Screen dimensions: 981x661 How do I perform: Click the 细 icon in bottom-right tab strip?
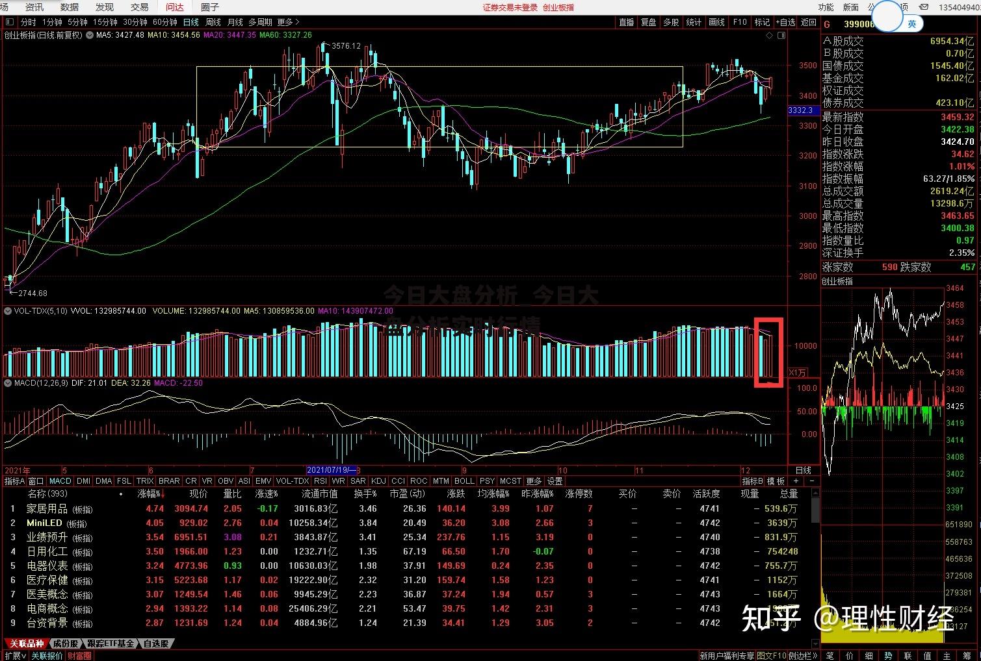(x=869, y=656)
